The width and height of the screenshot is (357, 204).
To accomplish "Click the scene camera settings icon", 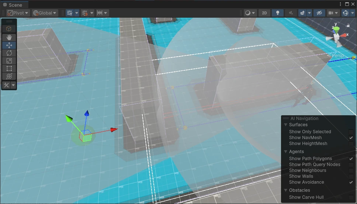I will [x=330, y=13].
